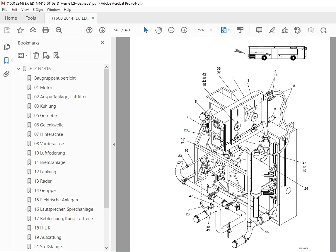
Task: Open bookmark options menu dropdown
Action: 23,56
